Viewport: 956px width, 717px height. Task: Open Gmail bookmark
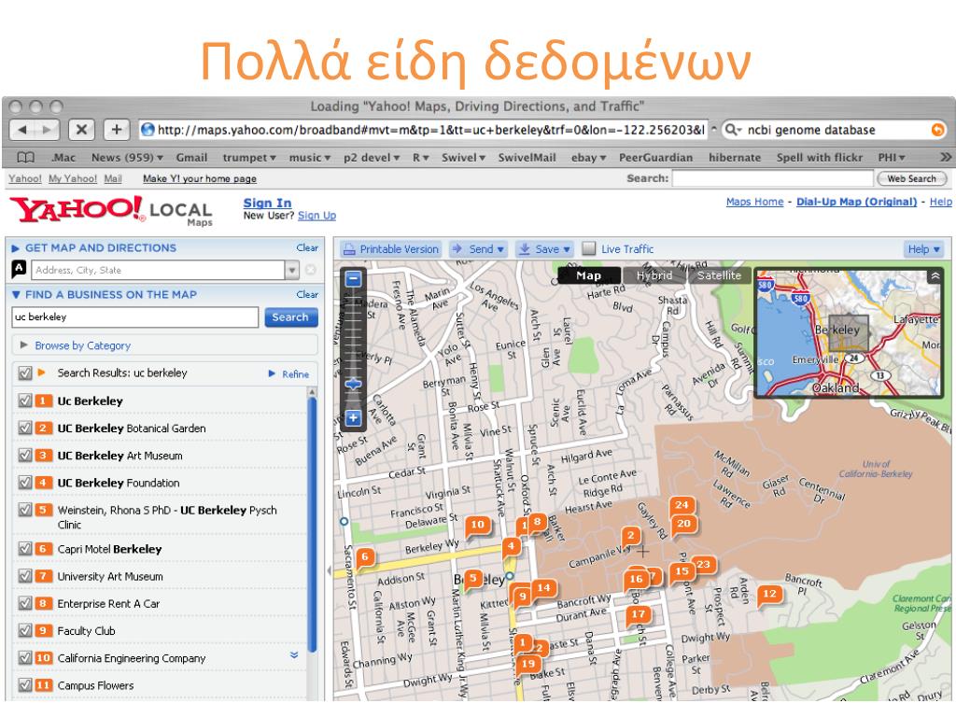click(191, 157)
